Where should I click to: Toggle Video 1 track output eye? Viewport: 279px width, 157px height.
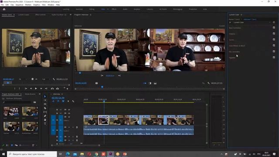69,117
